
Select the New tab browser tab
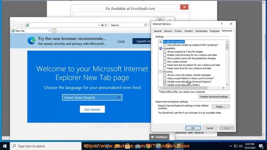(x=31, y=30)
